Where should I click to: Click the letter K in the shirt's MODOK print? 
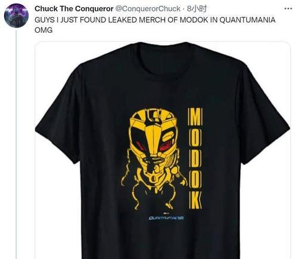tap(195, 201)
